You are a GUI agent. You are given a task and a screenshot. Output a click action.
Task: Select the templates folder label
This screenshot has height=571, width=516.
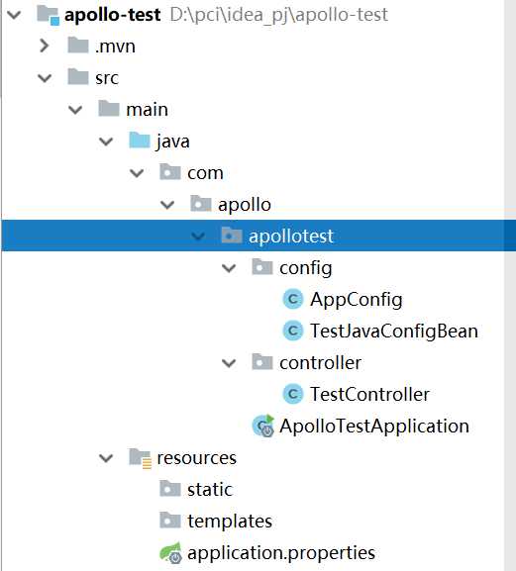pyautogui.click(x=230, y=522)
